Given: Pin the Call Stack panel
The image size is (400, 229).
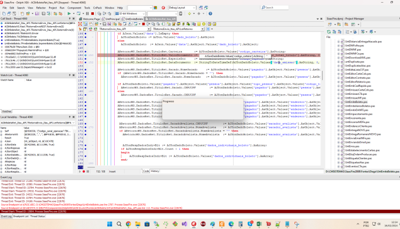Looking at the screenshot, I should 70,19.
